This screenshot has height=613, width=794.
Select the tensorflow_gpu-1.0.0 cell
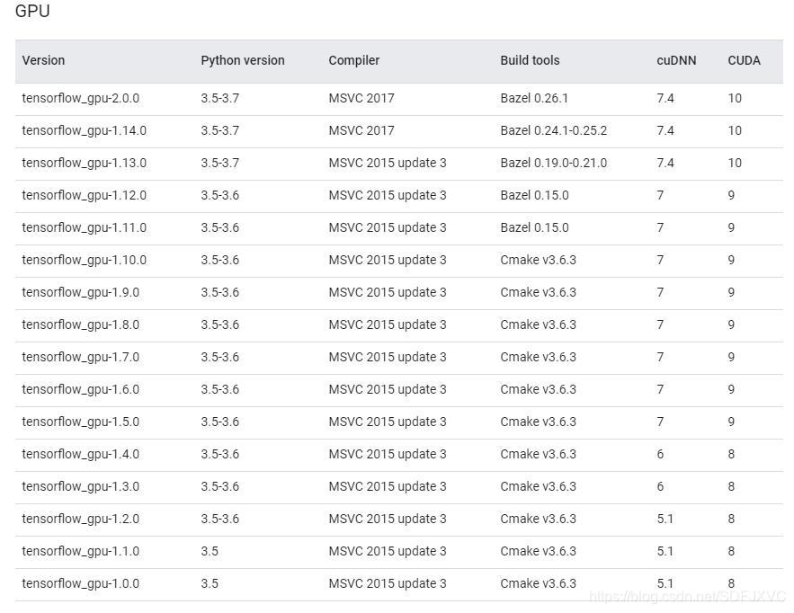click(81, 584)
